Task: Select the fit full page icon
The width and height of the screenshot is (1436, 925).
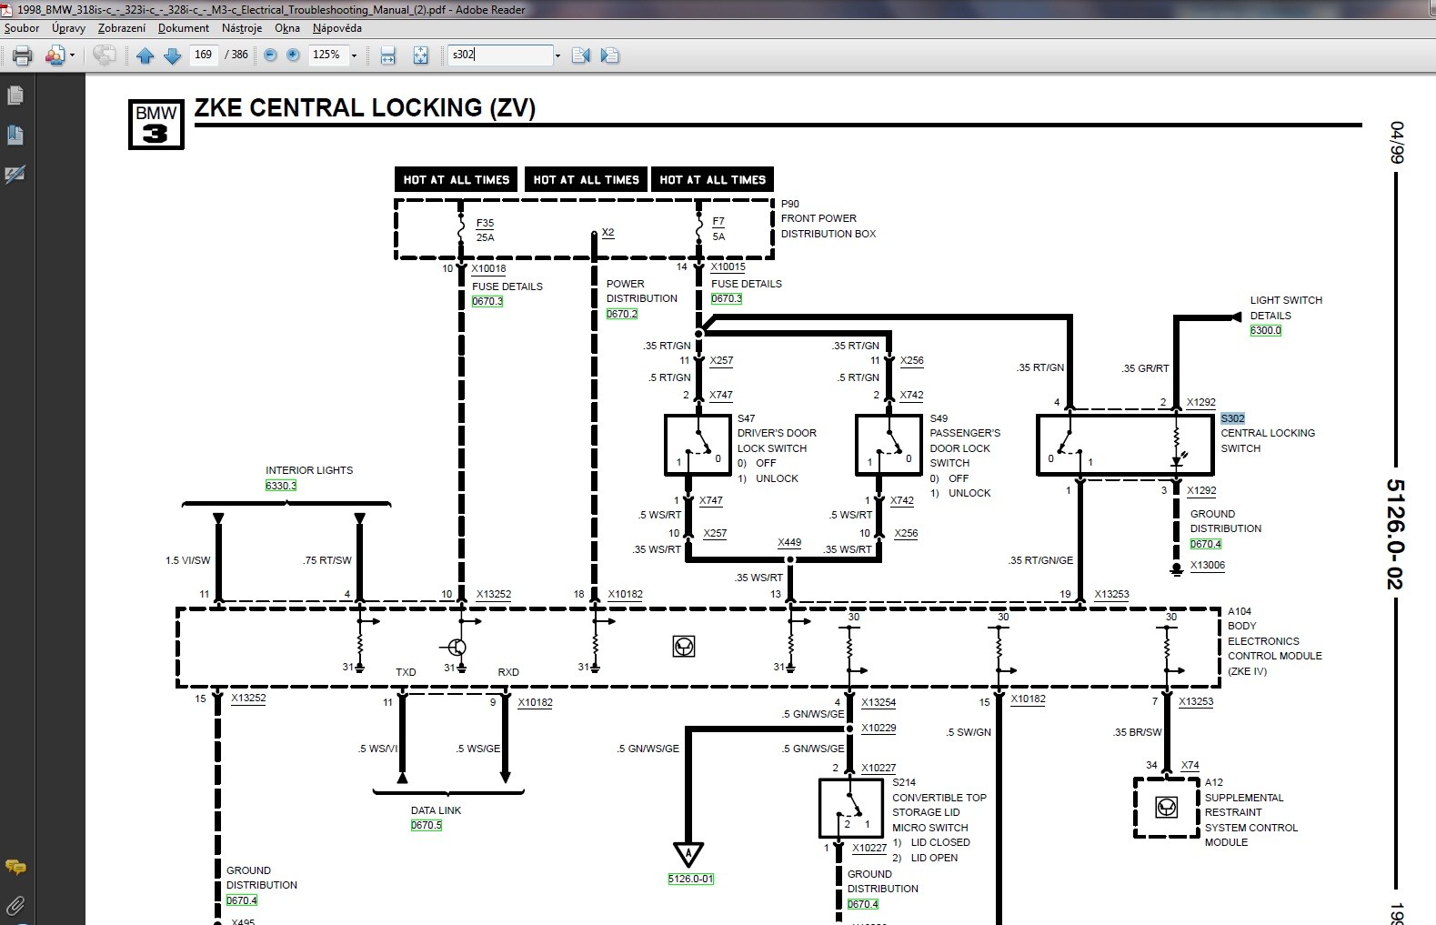Action: tap(420, 55)
